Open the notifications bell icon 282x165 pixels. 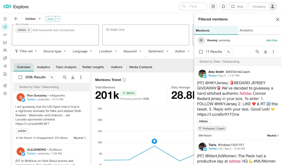(223, 6)
